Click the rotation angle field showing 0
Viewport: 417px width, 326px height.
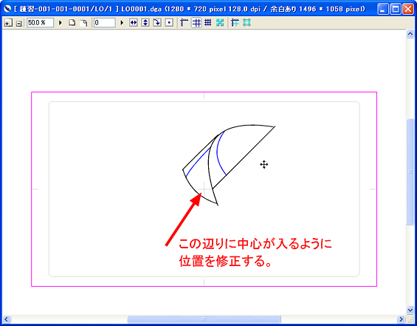pos(105,23)
